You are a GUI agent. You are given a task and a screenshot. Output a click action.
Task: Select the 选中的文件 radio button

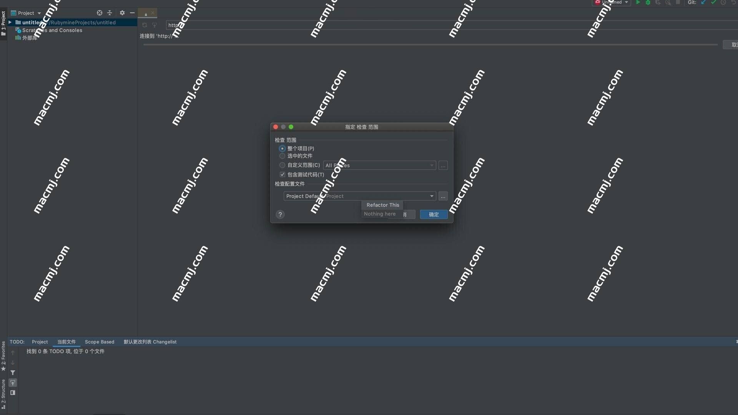tap(282, 156)
